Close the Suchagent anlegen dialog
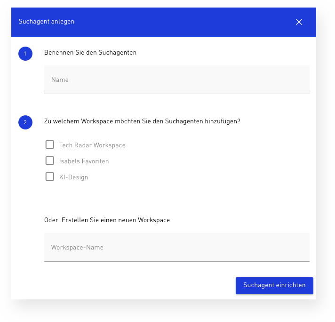 (x=299, y=22)
